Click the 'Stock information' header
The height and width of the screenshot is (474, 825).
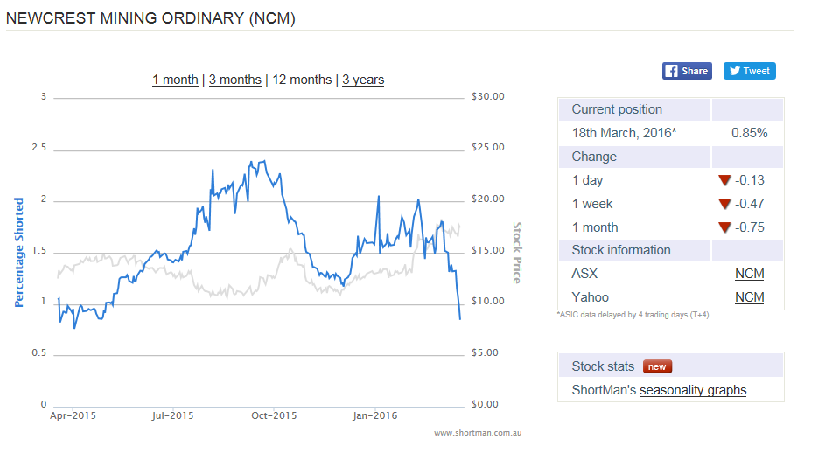pyautogui.click(x=621, y=250)
